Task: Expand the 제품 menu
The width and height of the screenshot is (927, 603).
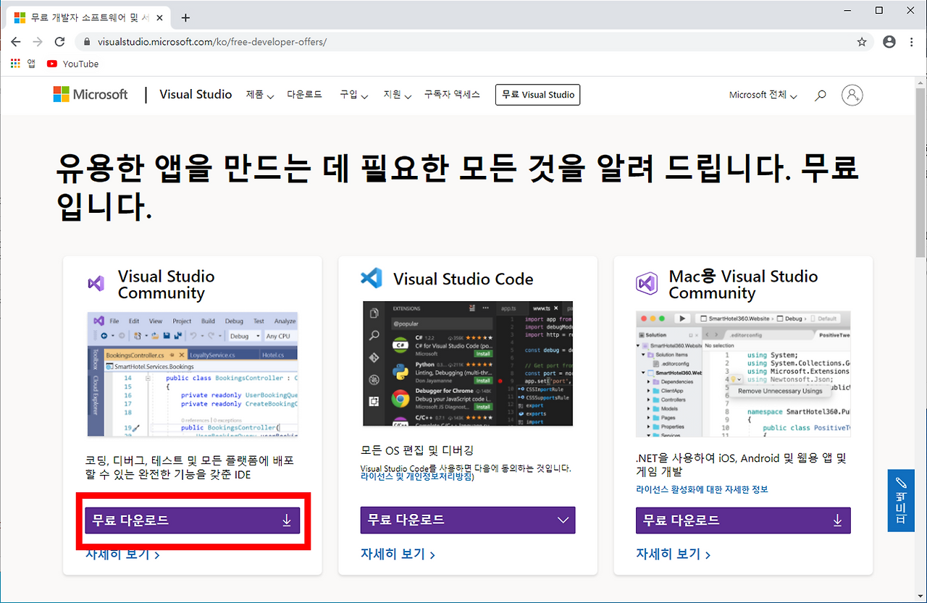Action: pyautogui.click(x=260, y=95)
